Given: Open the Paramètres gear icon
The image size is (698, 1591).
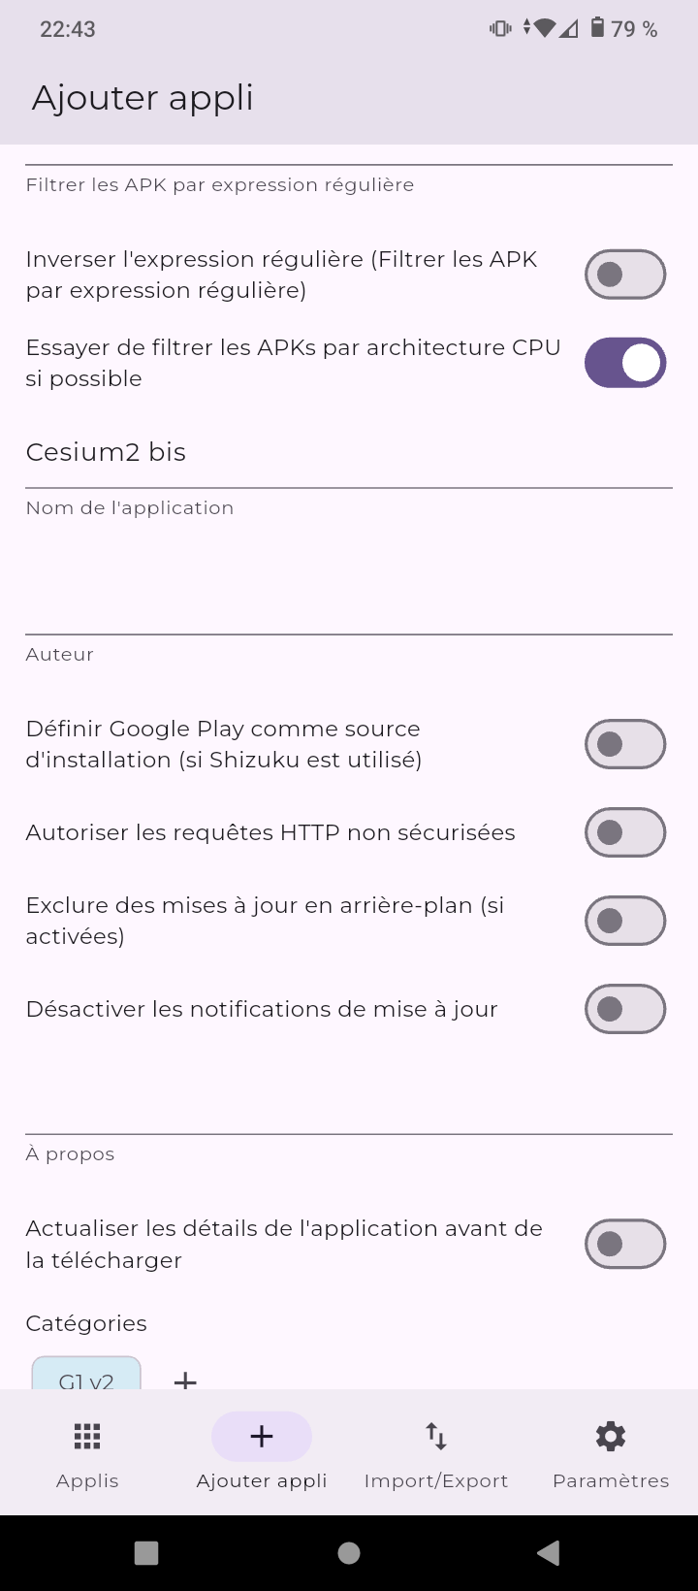Looking at the screenshot, I should 611,1437.
